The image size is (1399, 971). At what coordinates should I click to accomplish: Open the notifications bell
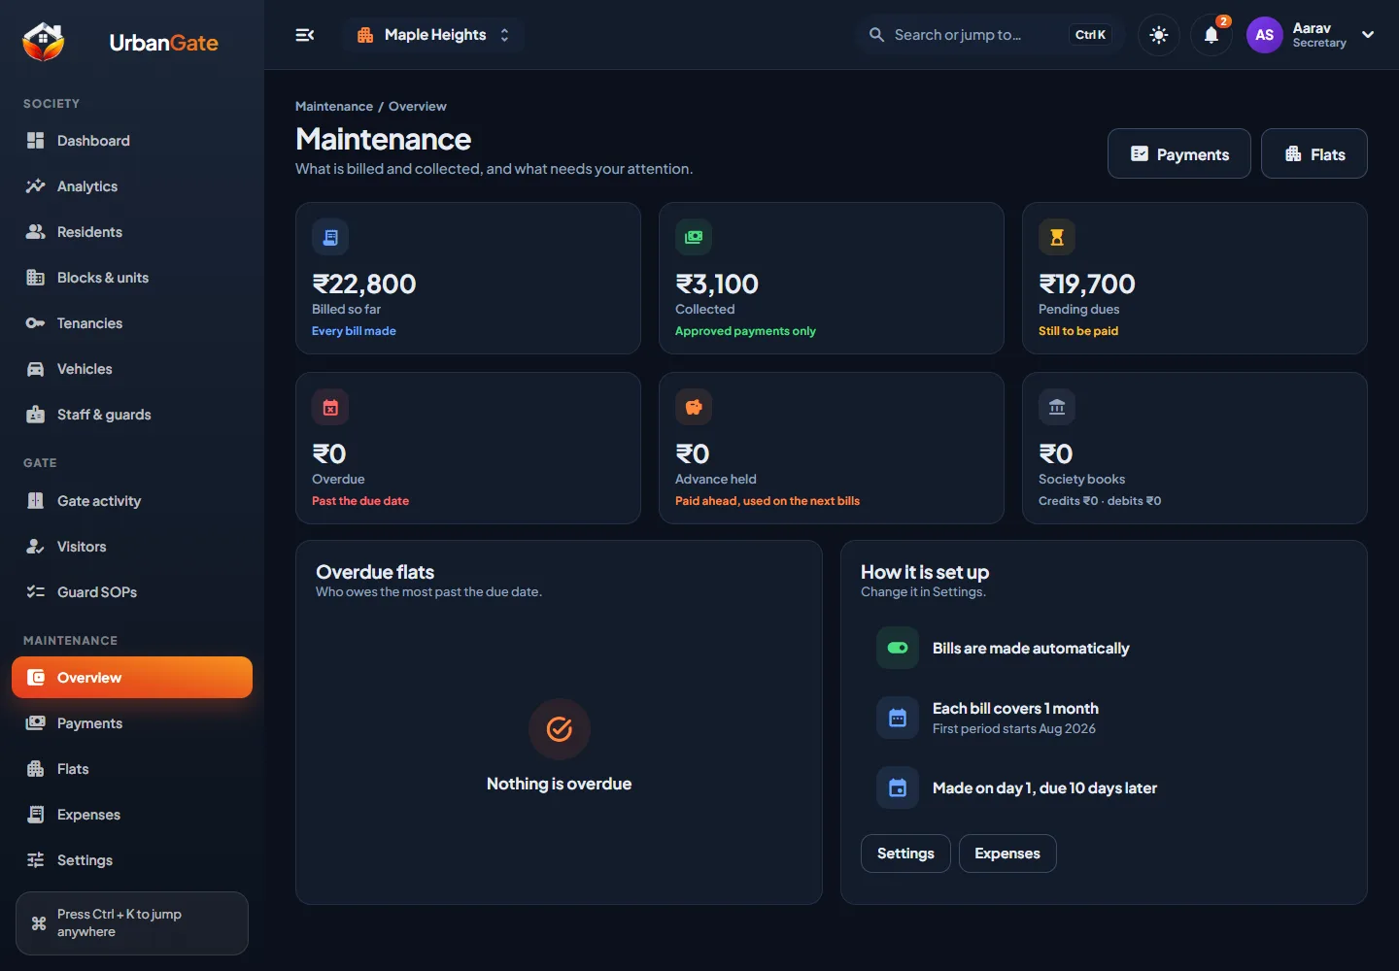1211,35
